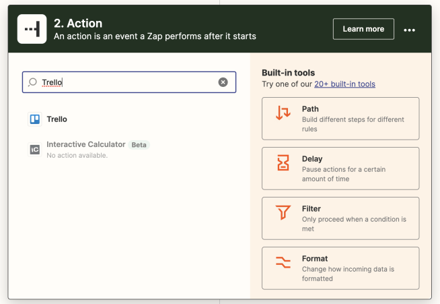Click the Delay hourglass icon

283,162
